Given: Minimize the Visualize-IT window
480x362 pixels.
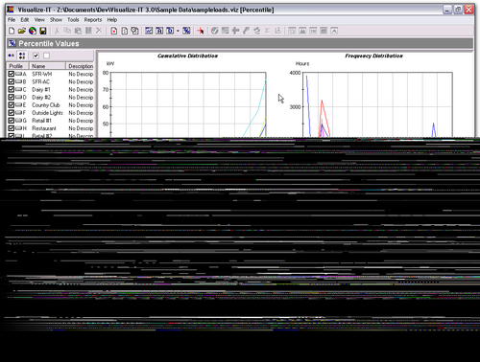Looking at the screenshot, I should (447, 10).
